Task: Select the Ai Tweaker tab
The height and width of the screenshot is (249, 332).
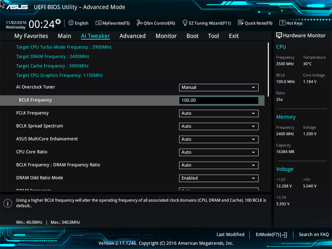Action: point(95,36)
